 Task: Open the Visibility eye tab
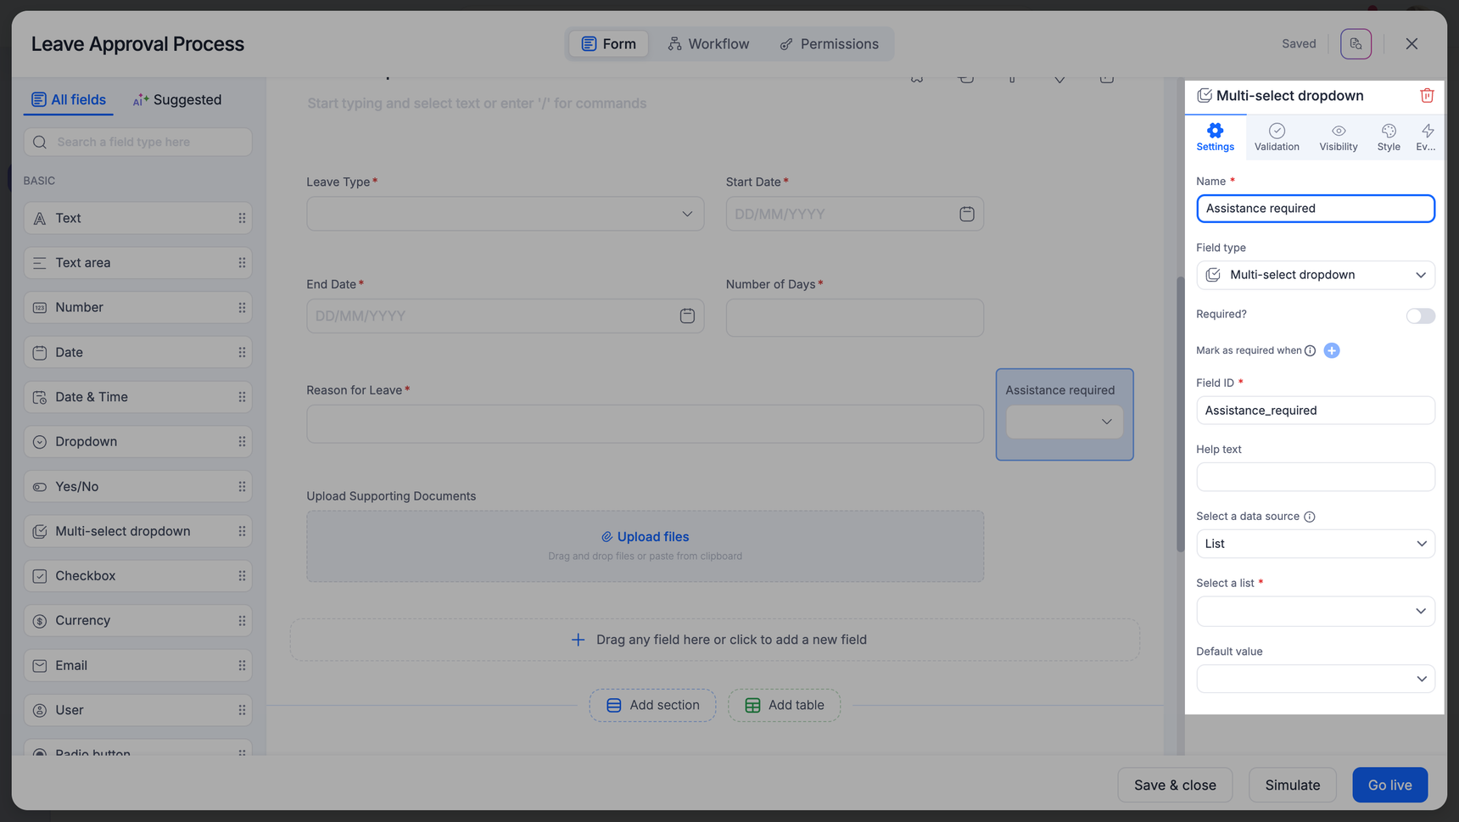pyautogui.click(x=1338, y=137)
